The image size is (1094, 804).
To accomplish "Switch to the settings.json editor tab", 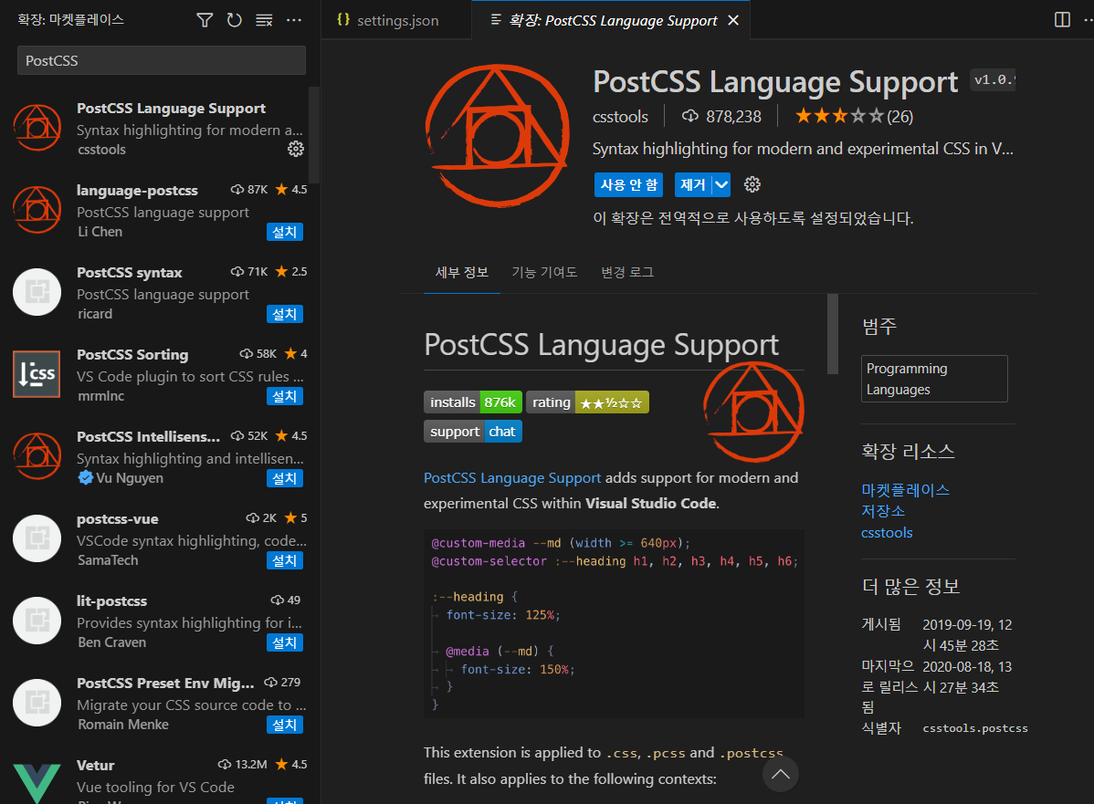I will pyautogui.click(x=396, y=20).
